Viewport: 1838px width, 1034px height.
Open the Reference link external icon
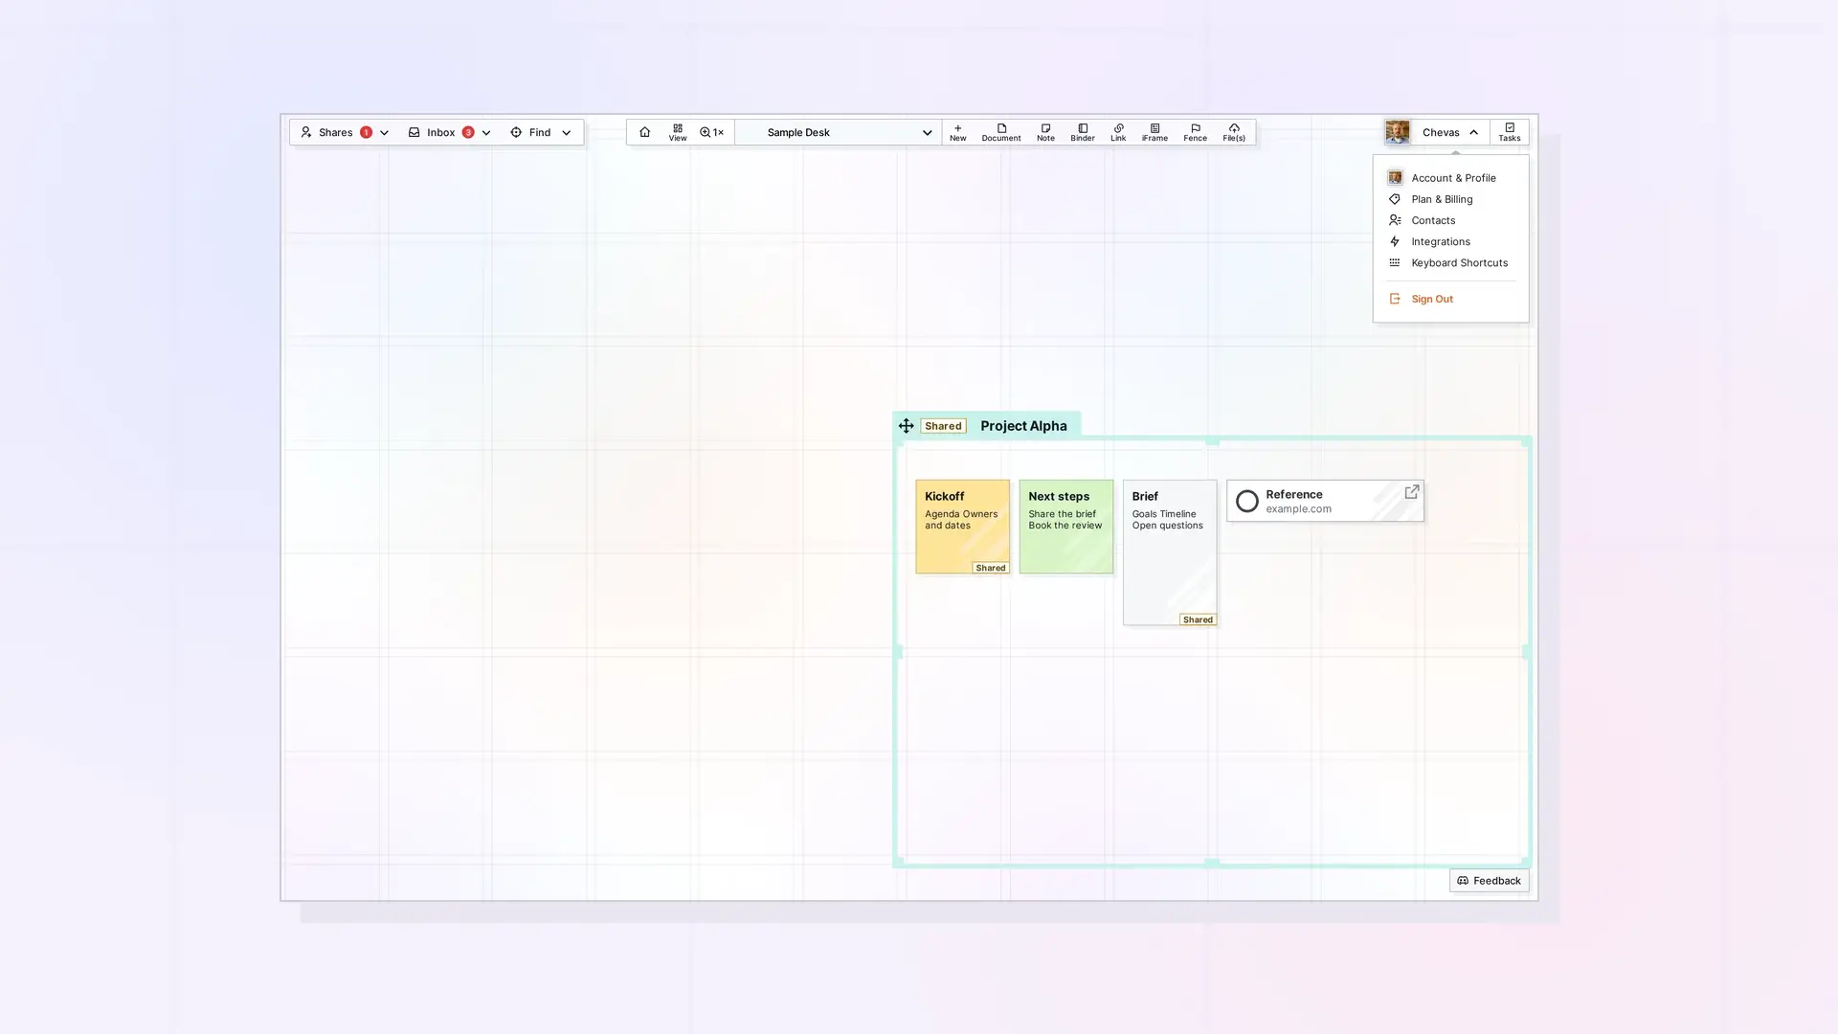[1412, 492]
